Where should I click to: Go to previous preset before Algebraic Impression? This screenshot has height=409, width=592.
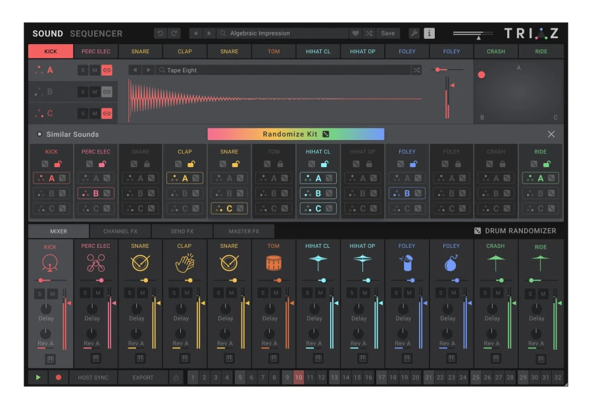[x=195, y=33]
